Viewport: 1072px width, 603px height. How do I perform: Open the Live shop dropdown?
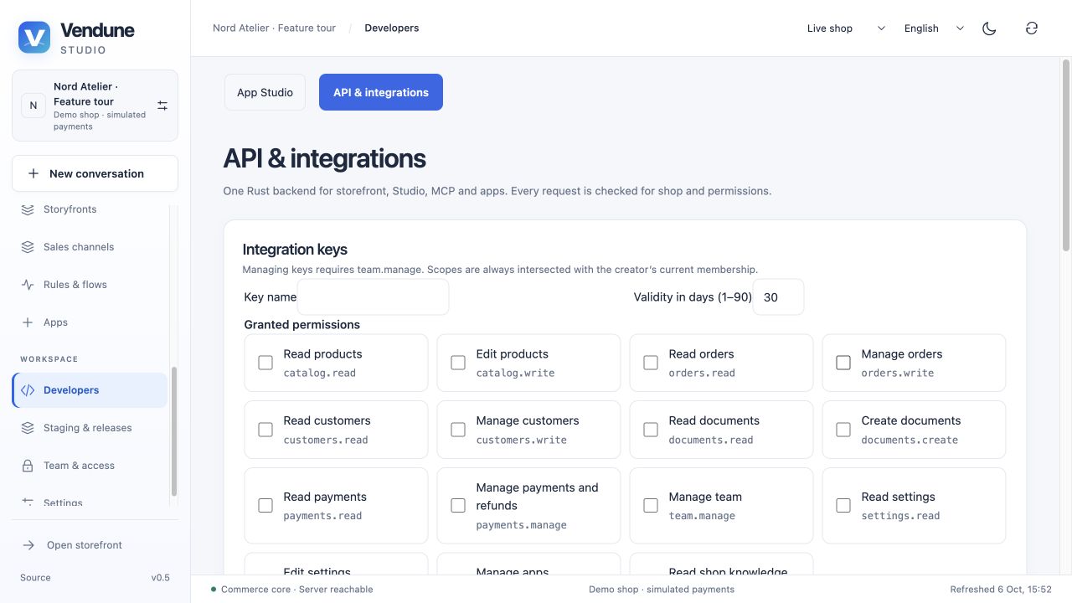coord(845,28)
